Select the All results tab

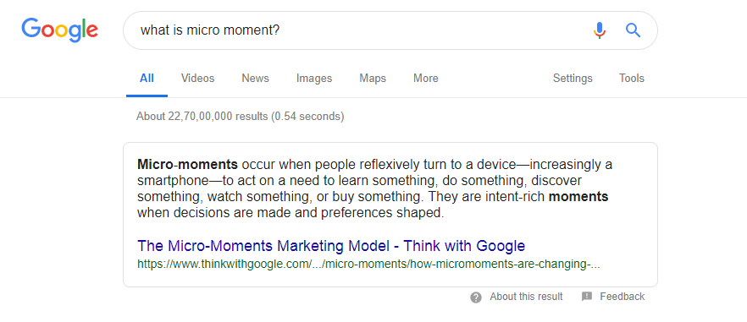(x=147, y=78)
